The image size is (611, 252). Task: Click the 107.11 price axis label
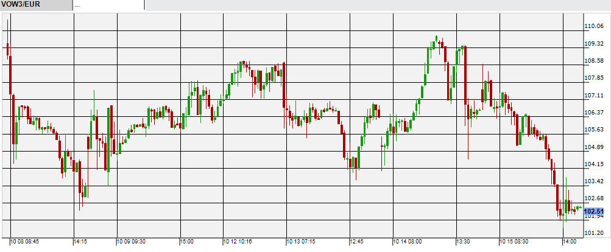point(593,96)
